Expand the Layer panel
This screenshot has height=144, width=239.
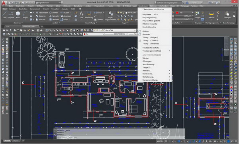coord(125,23)
